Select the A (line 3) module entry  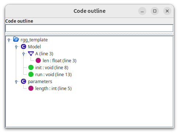[x=44, y=54]
